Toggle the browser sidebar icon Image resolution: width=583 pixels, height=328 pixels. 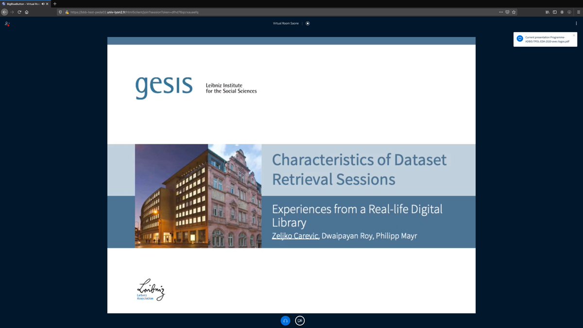click(x=554, y=12)
